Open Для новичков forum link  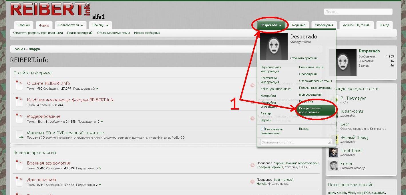click(x=41, y=180)
